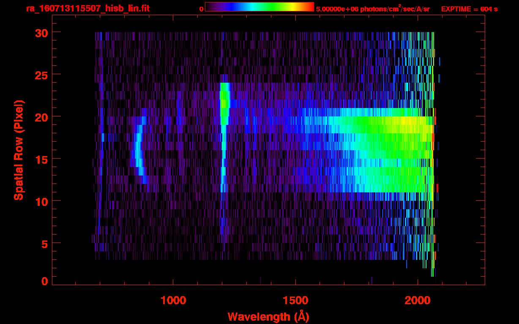Click the 5.00000e+06 photons/cm²/sec/A/sr label
This screenshot has height=324, width=519.
[373, 8]
